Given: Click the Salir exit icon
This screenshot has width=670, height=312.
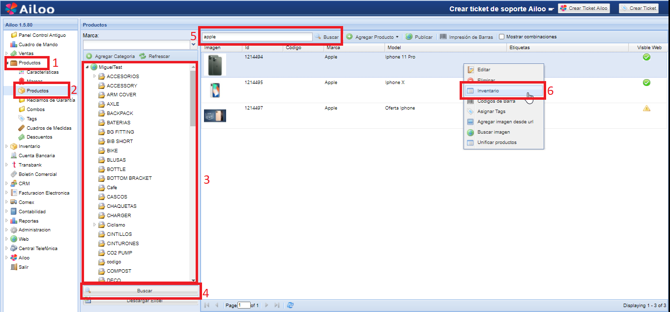Looking at the screenshot, I should tap(14, 267).
